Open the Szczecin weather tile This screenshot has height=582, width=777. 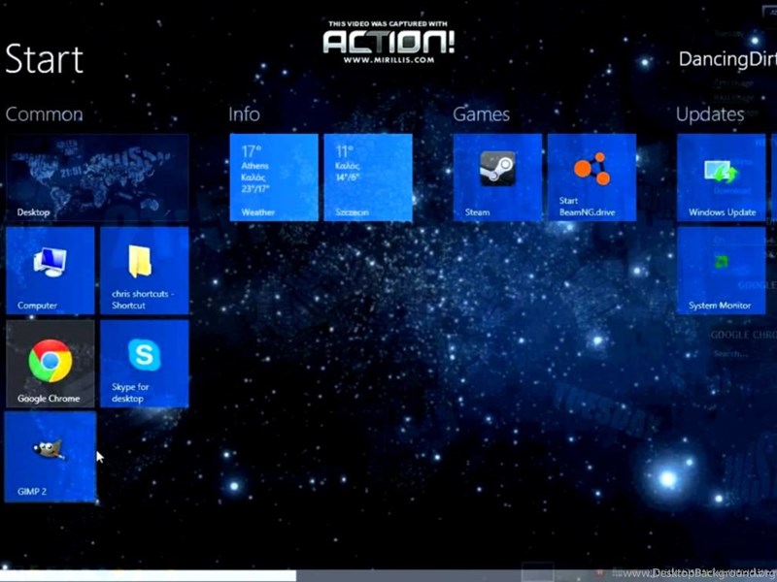368,178
